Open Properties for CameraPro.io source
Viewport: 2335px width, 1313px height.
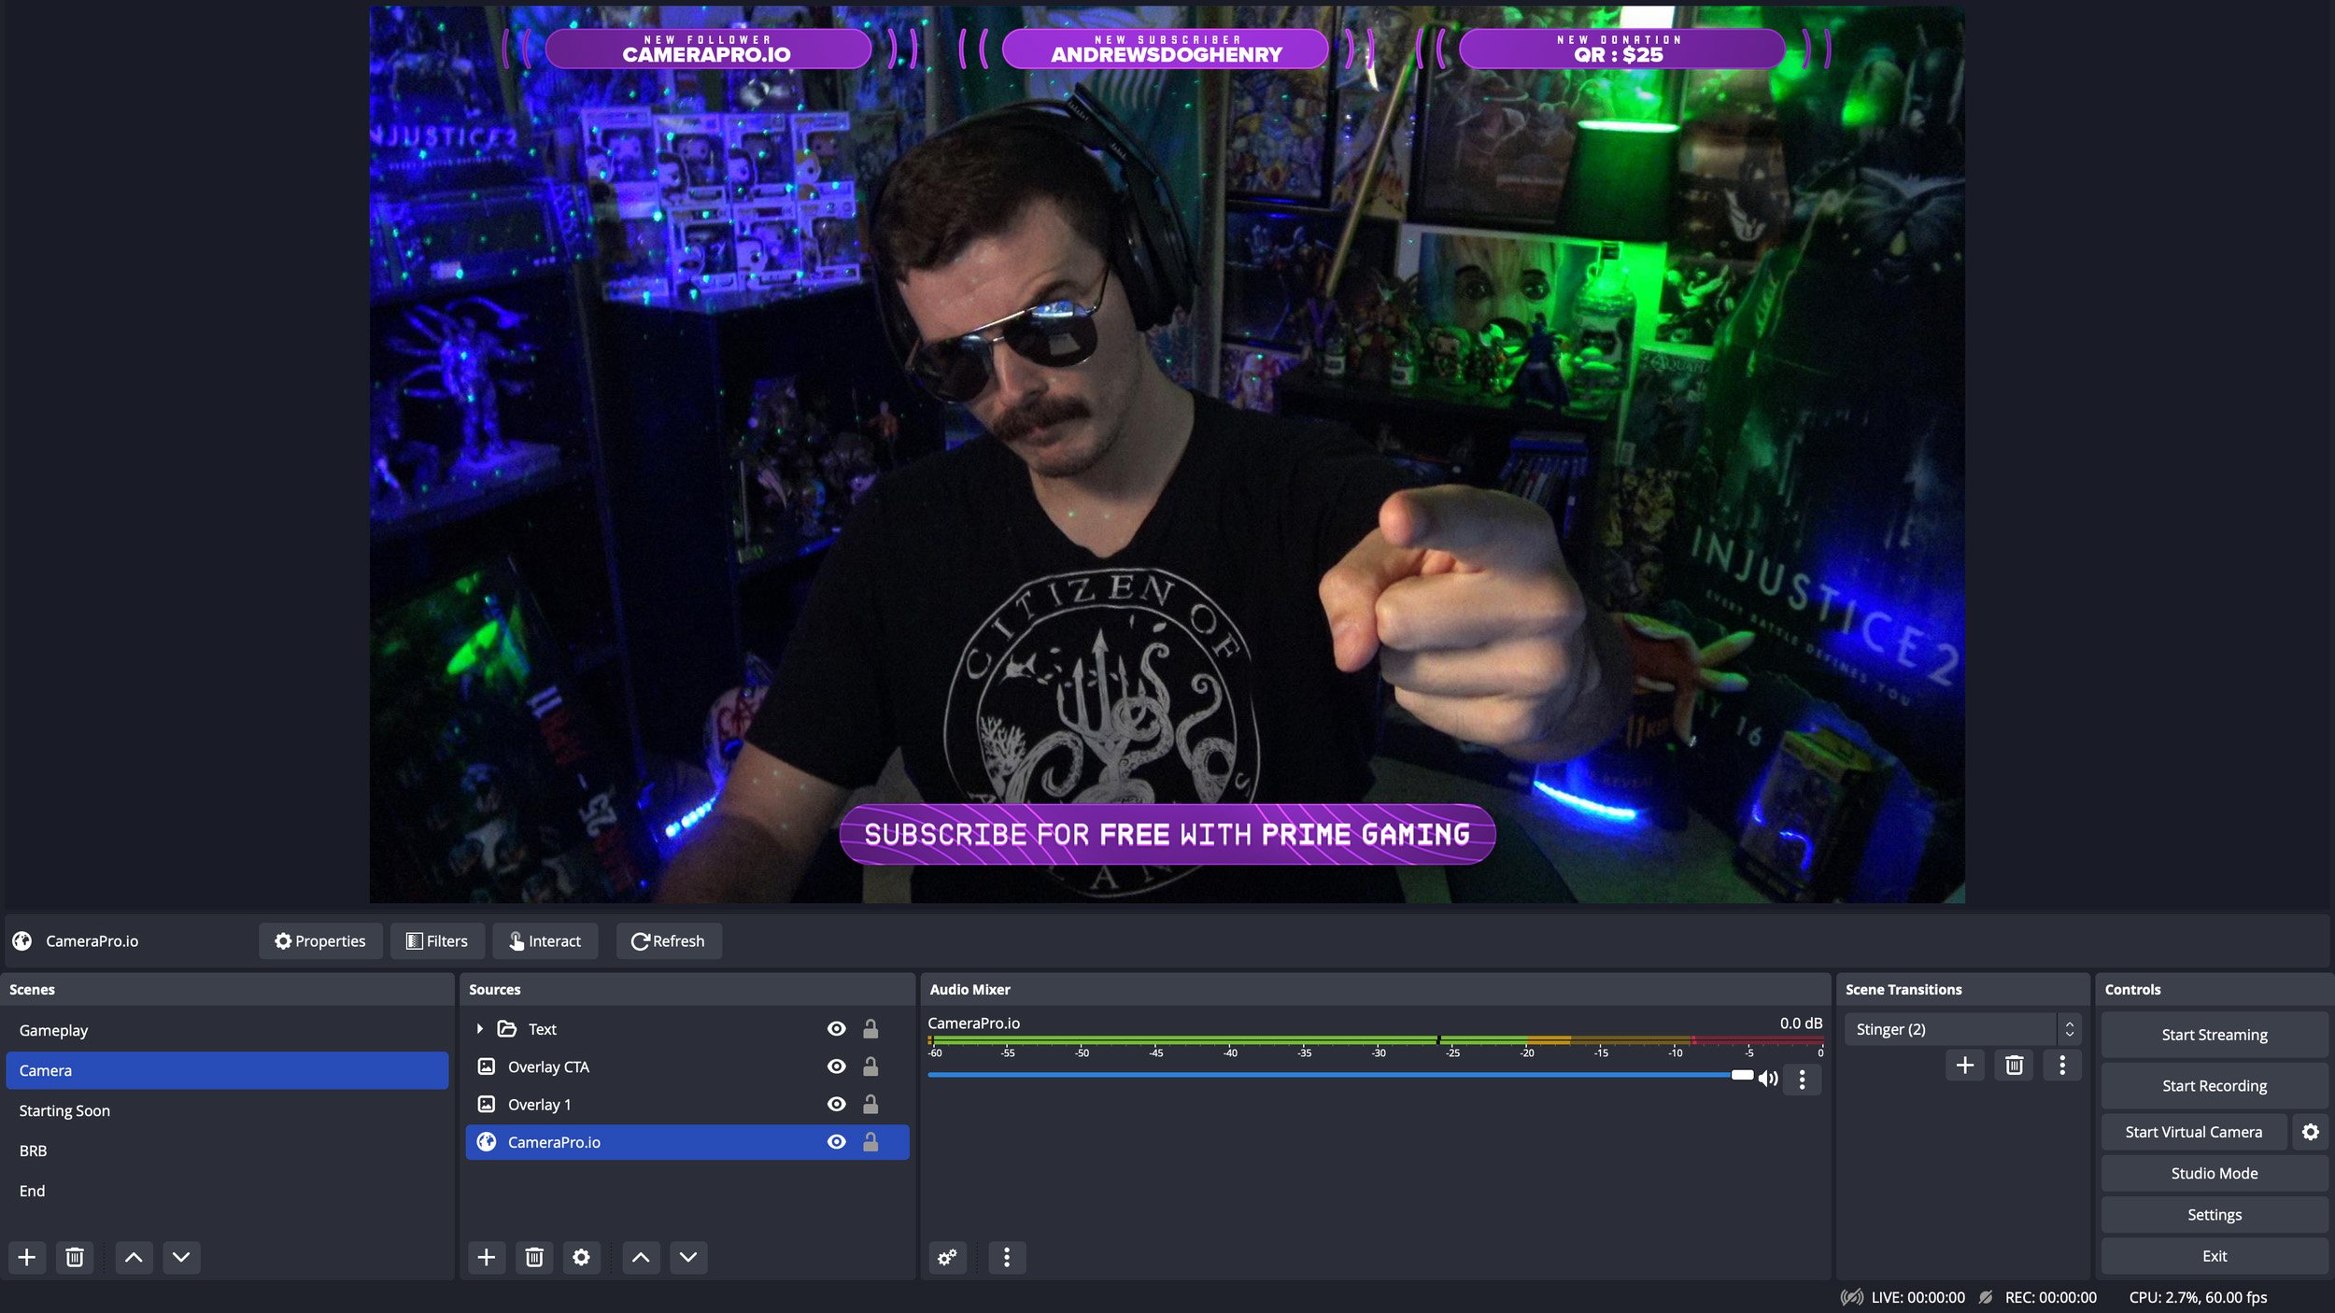tap(320, 940)
